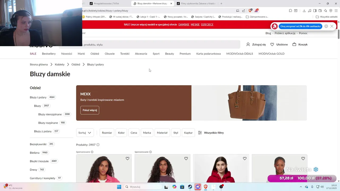Click the second Sponsorowane info icon
Viewport: 340px width, 191px height.
pyautogui.click(x=150, y=152)
